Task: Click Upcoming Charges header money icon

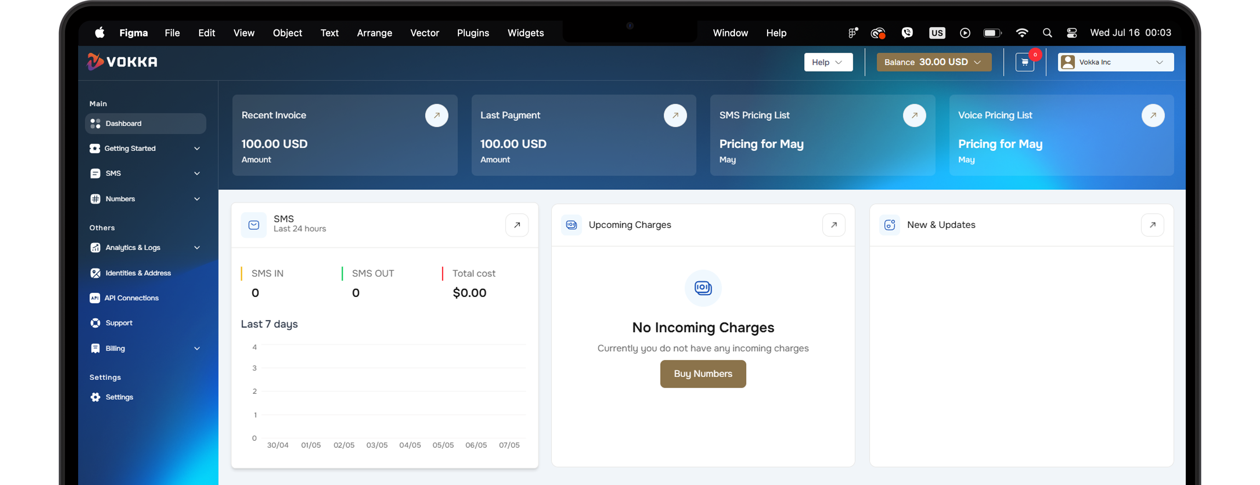Action: (x=571, y=225)
